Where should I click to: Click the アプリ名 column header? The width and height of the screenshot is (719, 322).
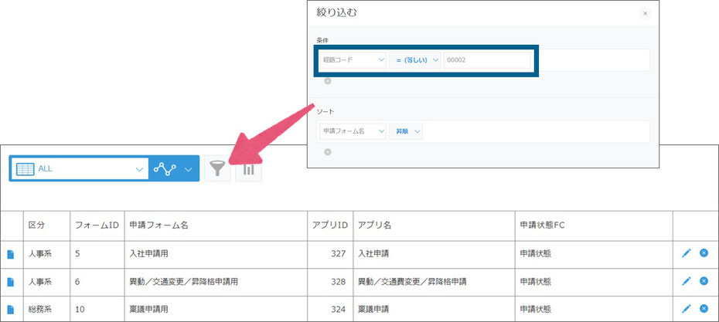pos(376,225)
